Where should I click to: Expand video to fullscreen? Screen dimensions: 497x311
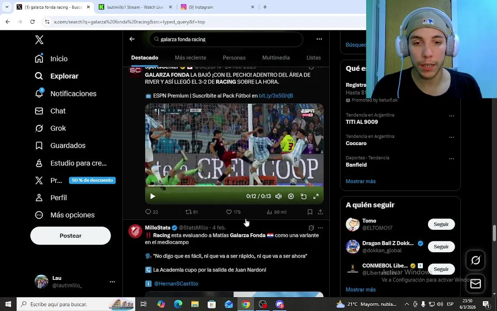316,197
